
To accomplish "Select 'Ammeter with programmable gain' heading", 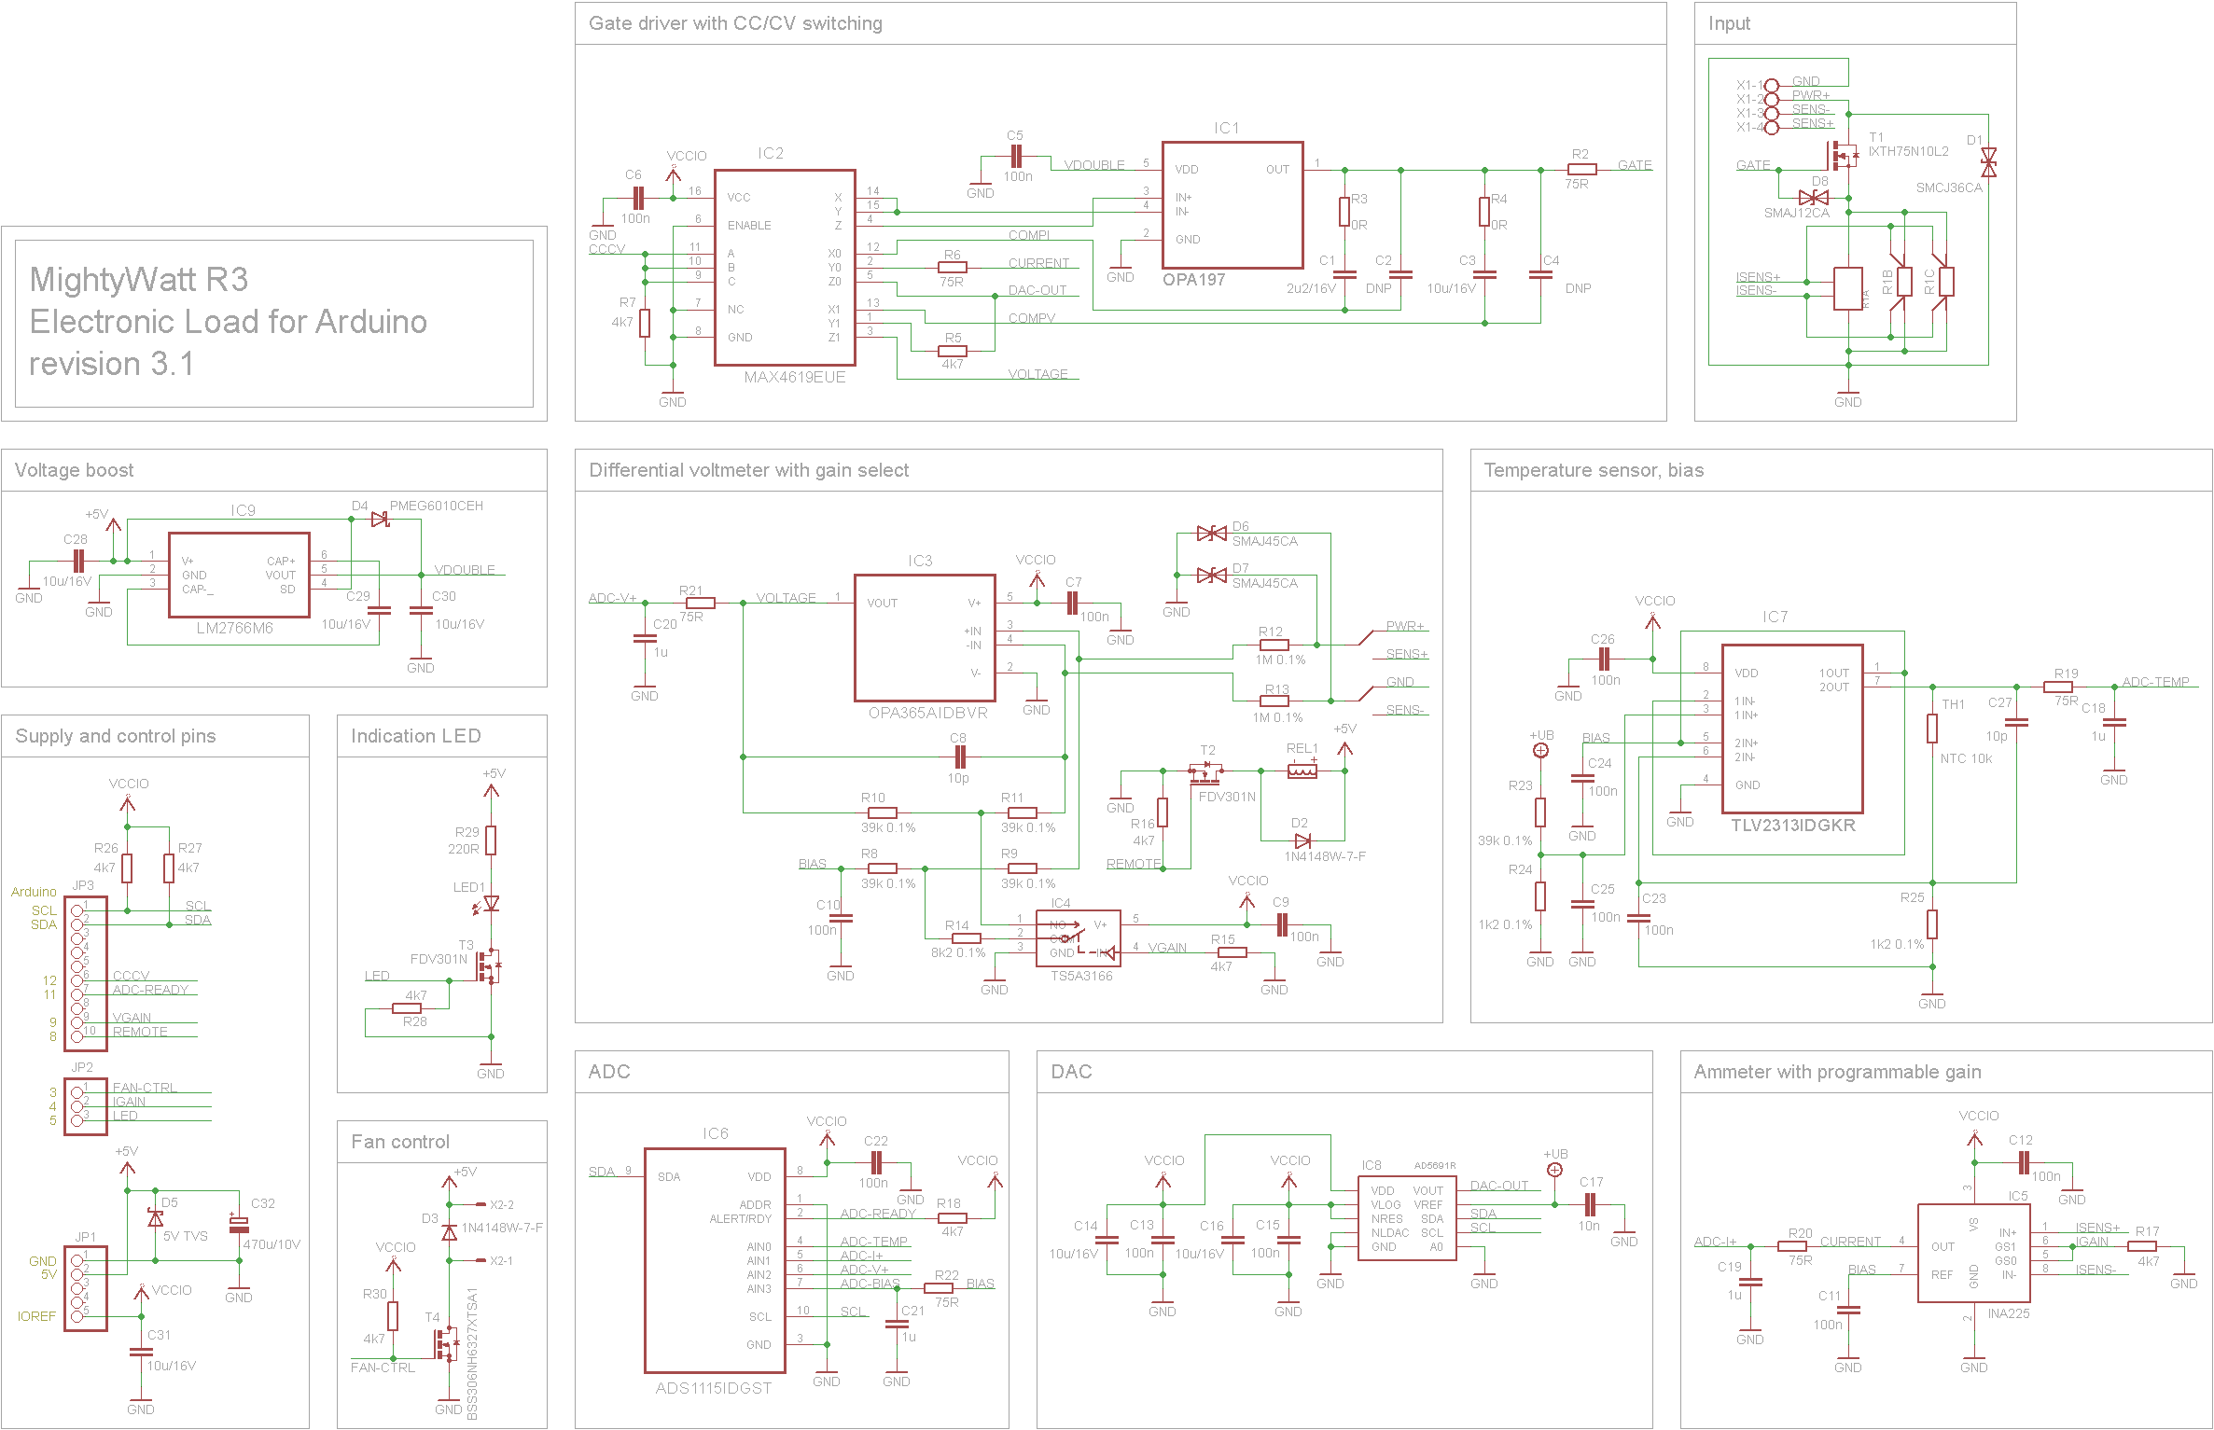I will tap(1837, 1072).
